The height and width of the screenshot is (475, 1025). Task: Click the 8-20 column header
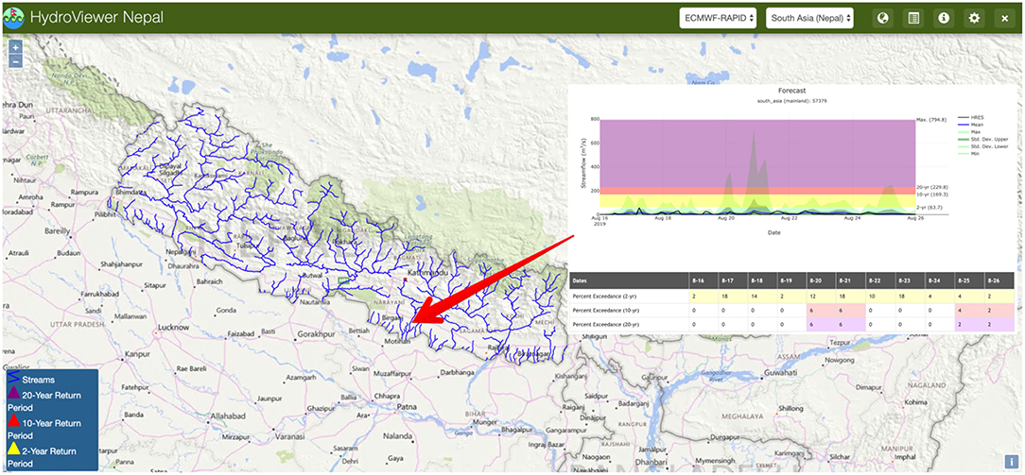(x=822, y=280)
